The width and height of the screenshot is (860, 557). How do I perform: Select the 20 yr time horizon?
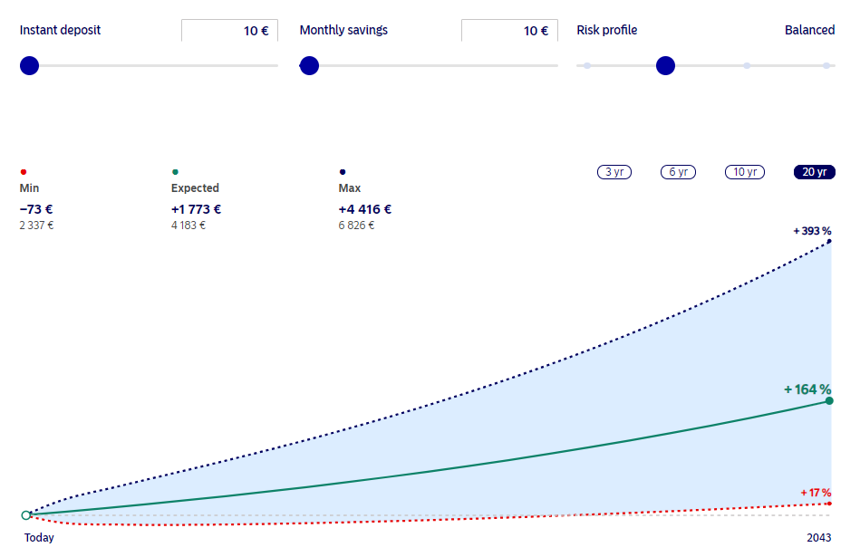point(815,172)
